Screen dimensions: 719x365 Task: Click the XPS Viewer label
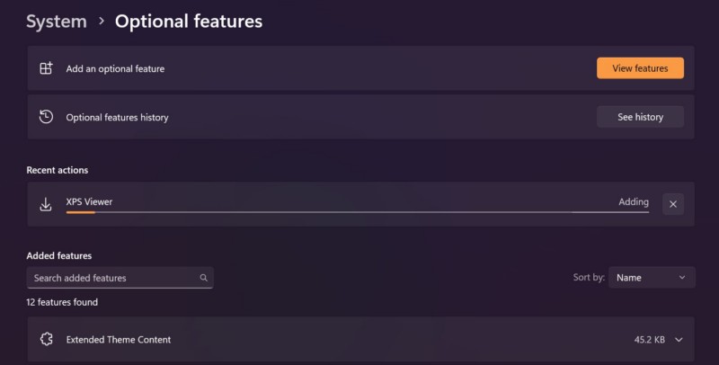point(89,201)
